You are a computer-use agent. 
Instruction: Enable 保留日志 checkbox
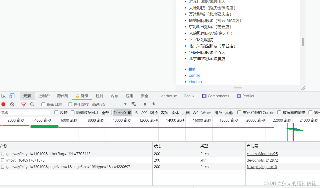coord(43,104)
